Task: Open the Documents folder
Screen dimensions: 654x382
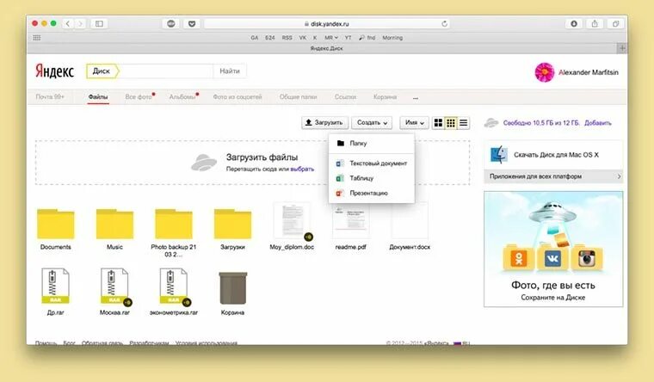Action: pyautogui.click(x=55, y=229)
